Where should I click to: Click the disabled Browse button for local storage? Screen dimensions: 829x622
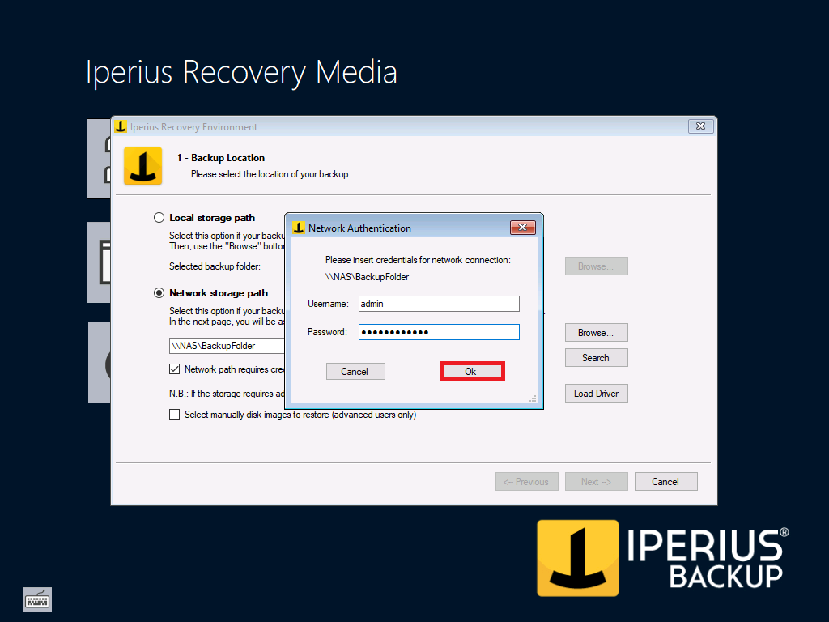pyautogui.click(x=597, y=266)
